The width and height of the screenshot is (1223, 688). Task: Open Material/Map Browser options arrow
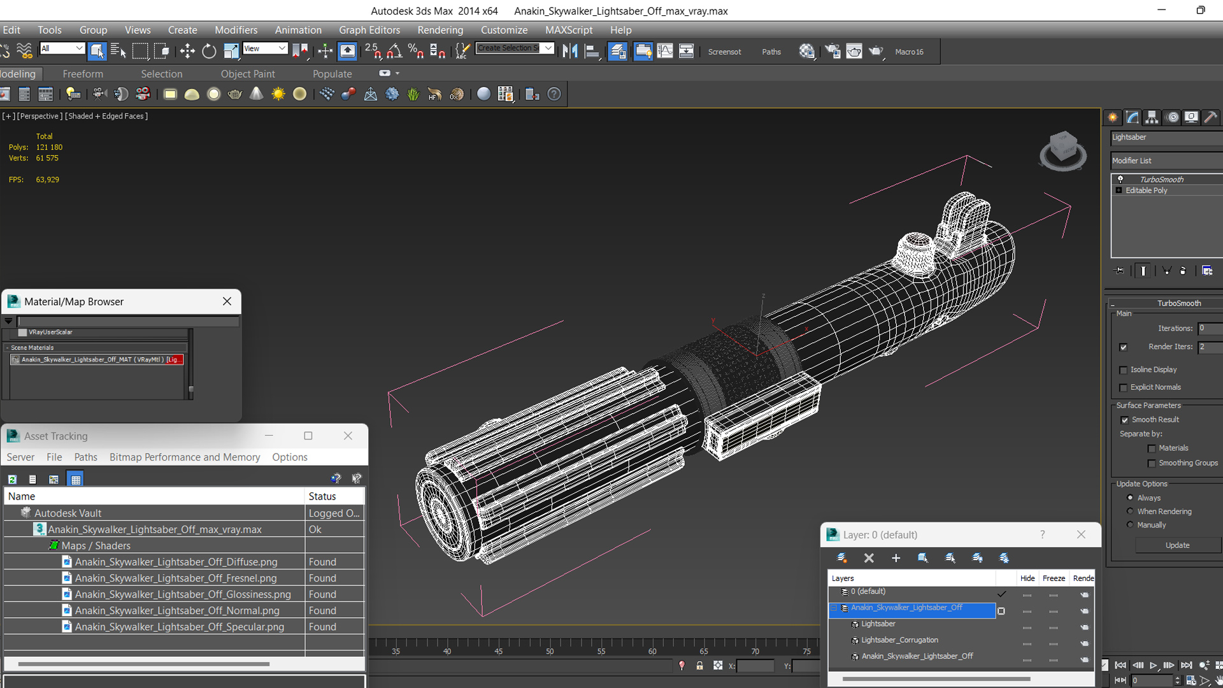(8, 321)
